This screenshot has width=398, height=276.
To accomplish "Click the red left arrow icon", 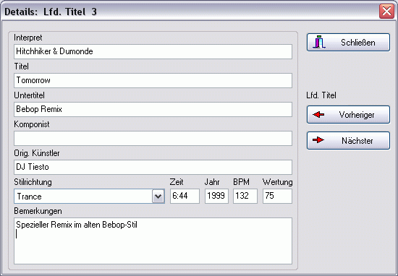I will 318,115.
